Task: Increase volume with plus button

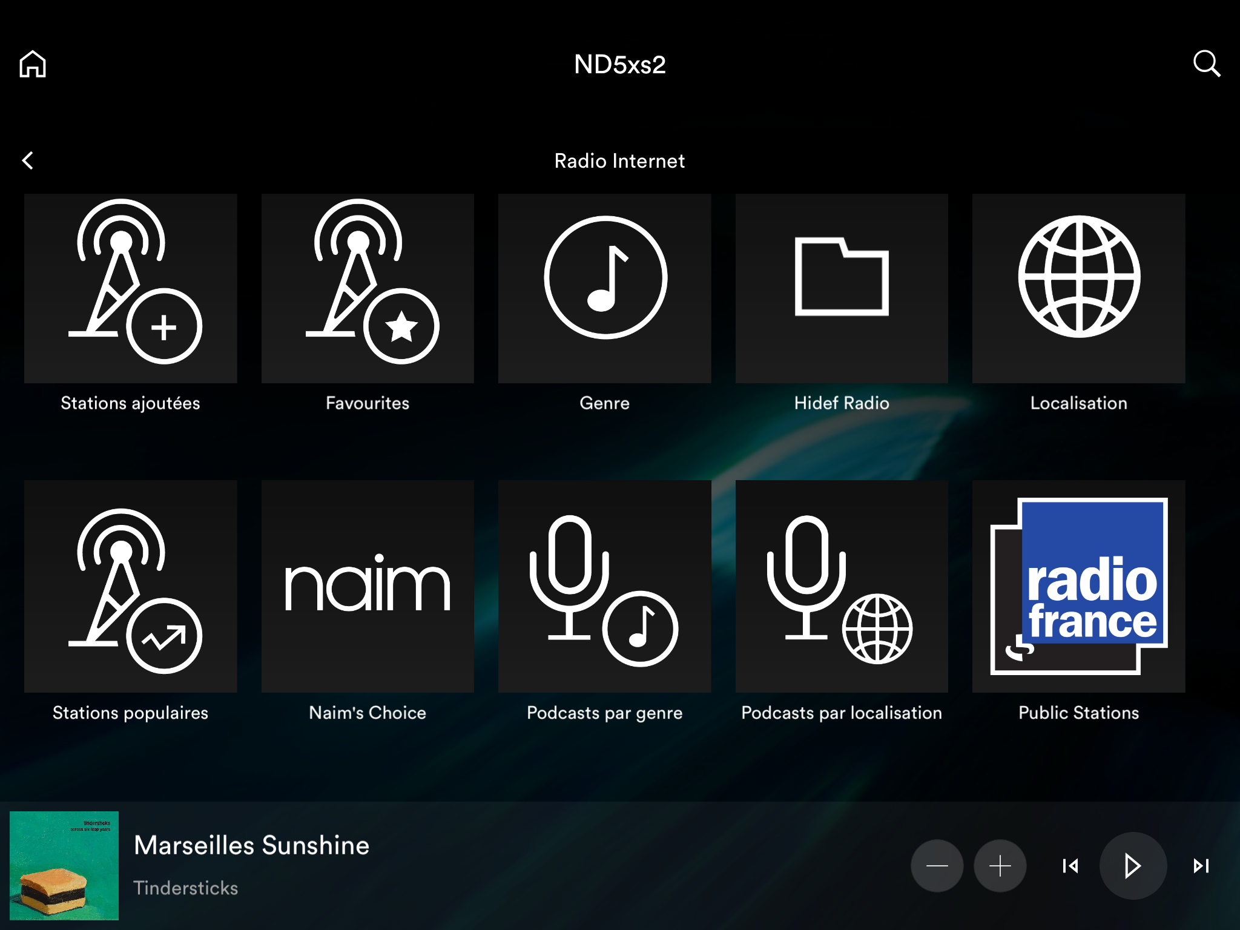Action: pos(1000,866)
